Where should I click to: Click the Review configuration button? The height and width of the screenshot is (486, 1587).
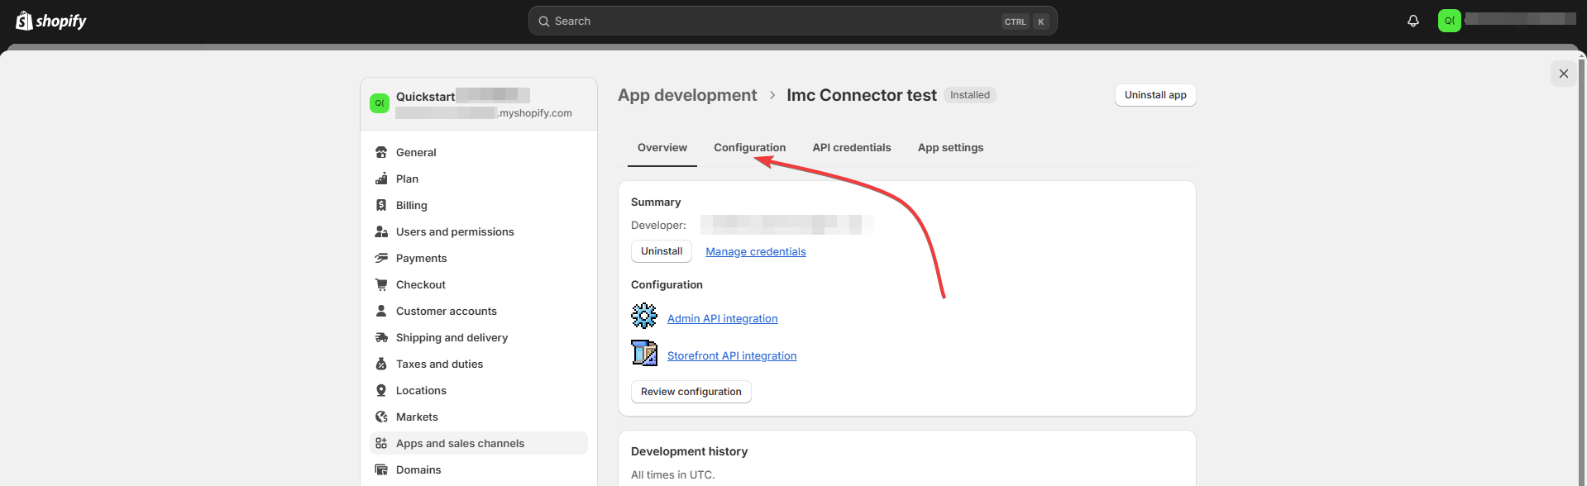[691, 392]
